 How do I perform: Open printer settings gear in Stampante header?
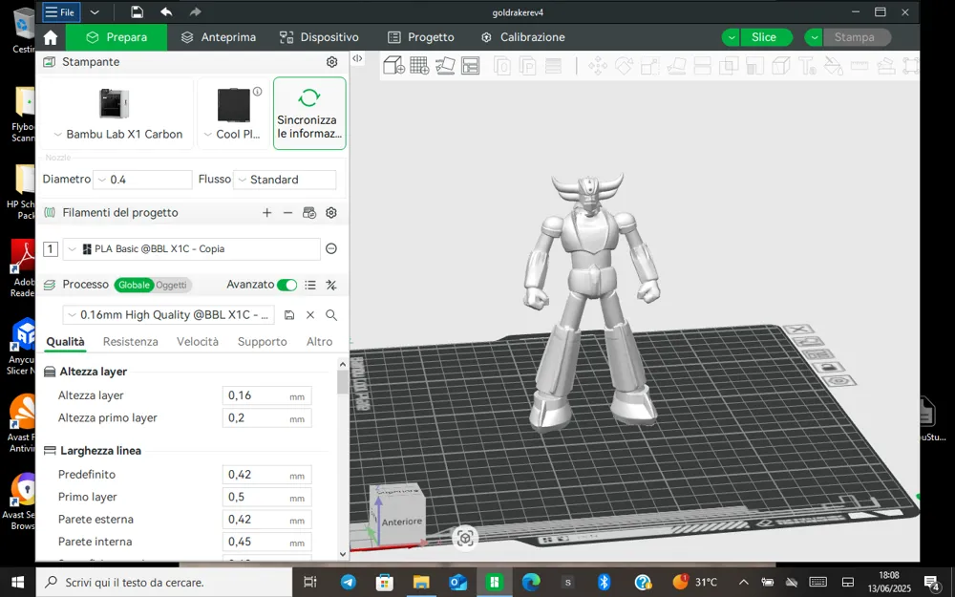pyautogui.click(x=332, y=62)
